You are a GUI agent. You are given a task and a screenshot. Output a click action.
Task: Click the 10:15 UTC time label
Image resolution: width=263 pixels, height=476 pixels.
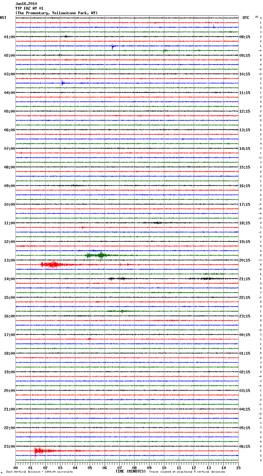pyautogui.click(x=245, y=74)
